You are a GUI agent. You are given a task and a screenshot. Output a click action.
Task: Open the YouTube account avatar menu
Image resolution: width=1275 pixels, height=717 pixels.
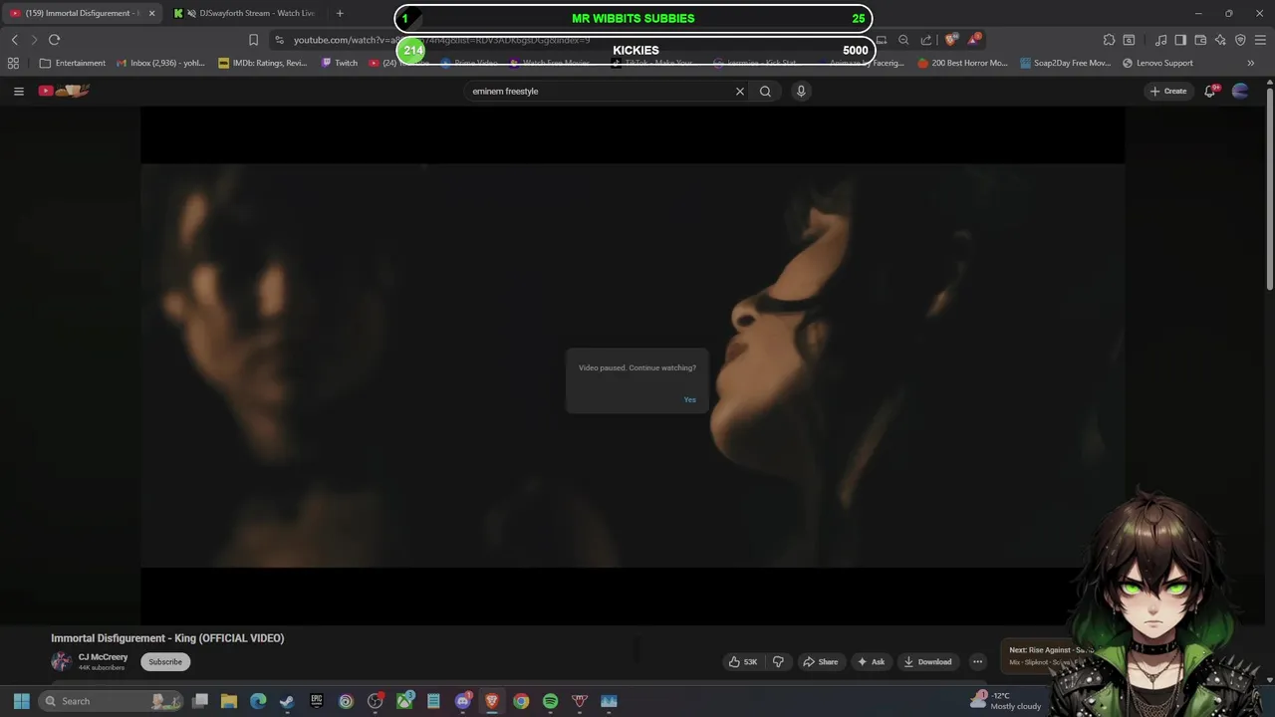coord(1240,91)
